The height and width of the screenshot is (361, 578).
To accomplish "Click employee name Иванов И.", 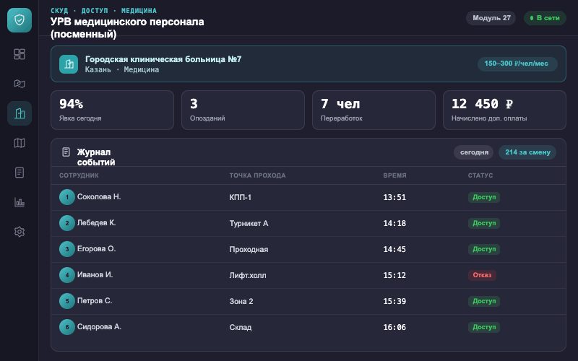I will click(95, 274).
